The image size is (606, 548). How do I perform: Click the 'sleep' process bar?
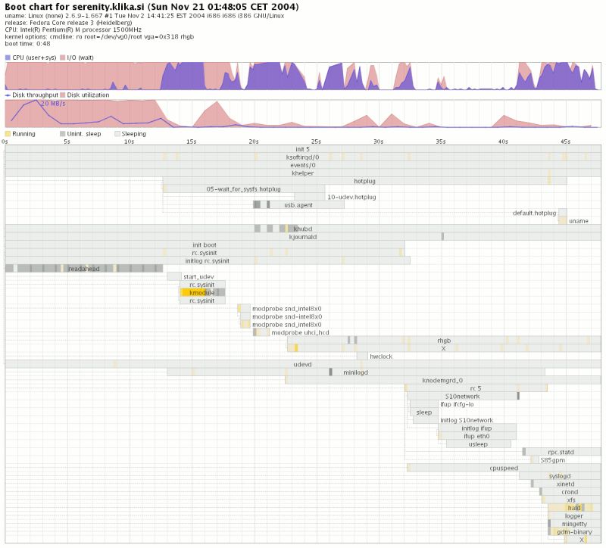(x=424, y=413)
